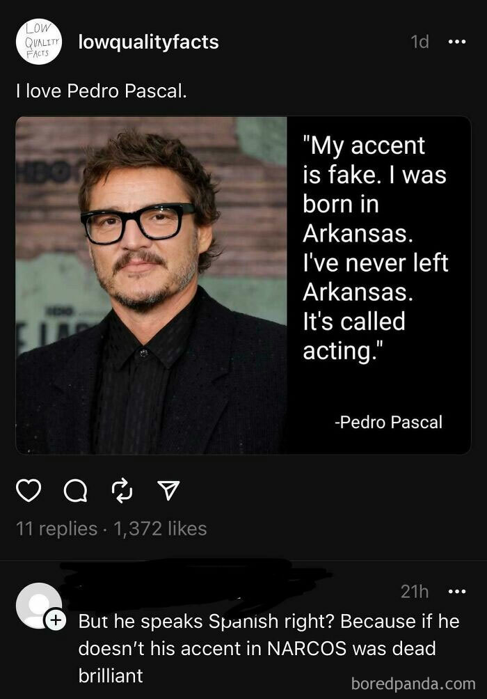487x699 pixels.
Task: Tap the quote text inside the image
Action: (x=375, y=248)
